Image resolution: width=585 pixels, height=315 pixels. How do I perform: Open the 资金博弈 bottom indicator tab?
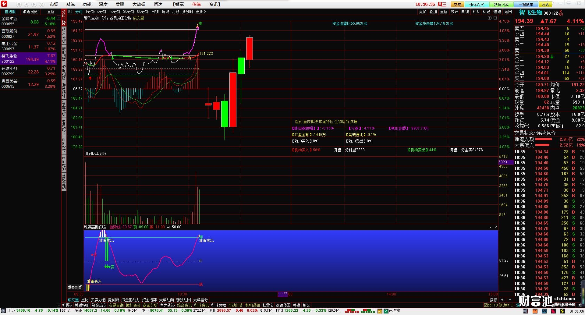coord(149,300)
